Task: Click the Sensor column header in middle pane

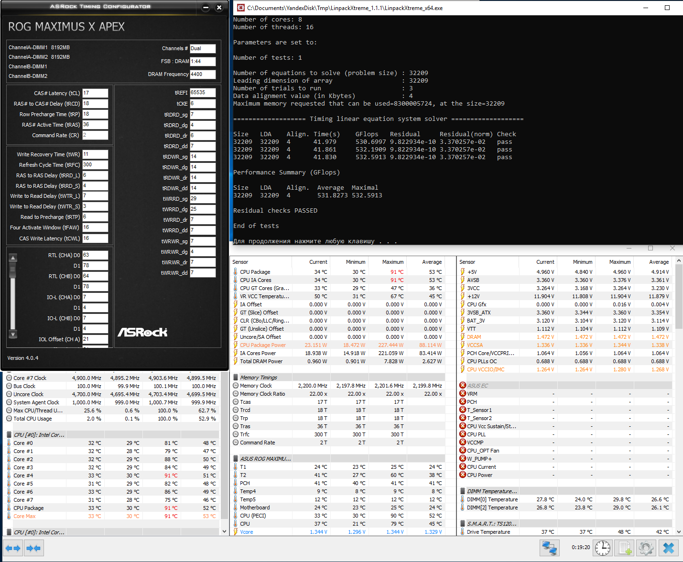Action: [261, 262]
